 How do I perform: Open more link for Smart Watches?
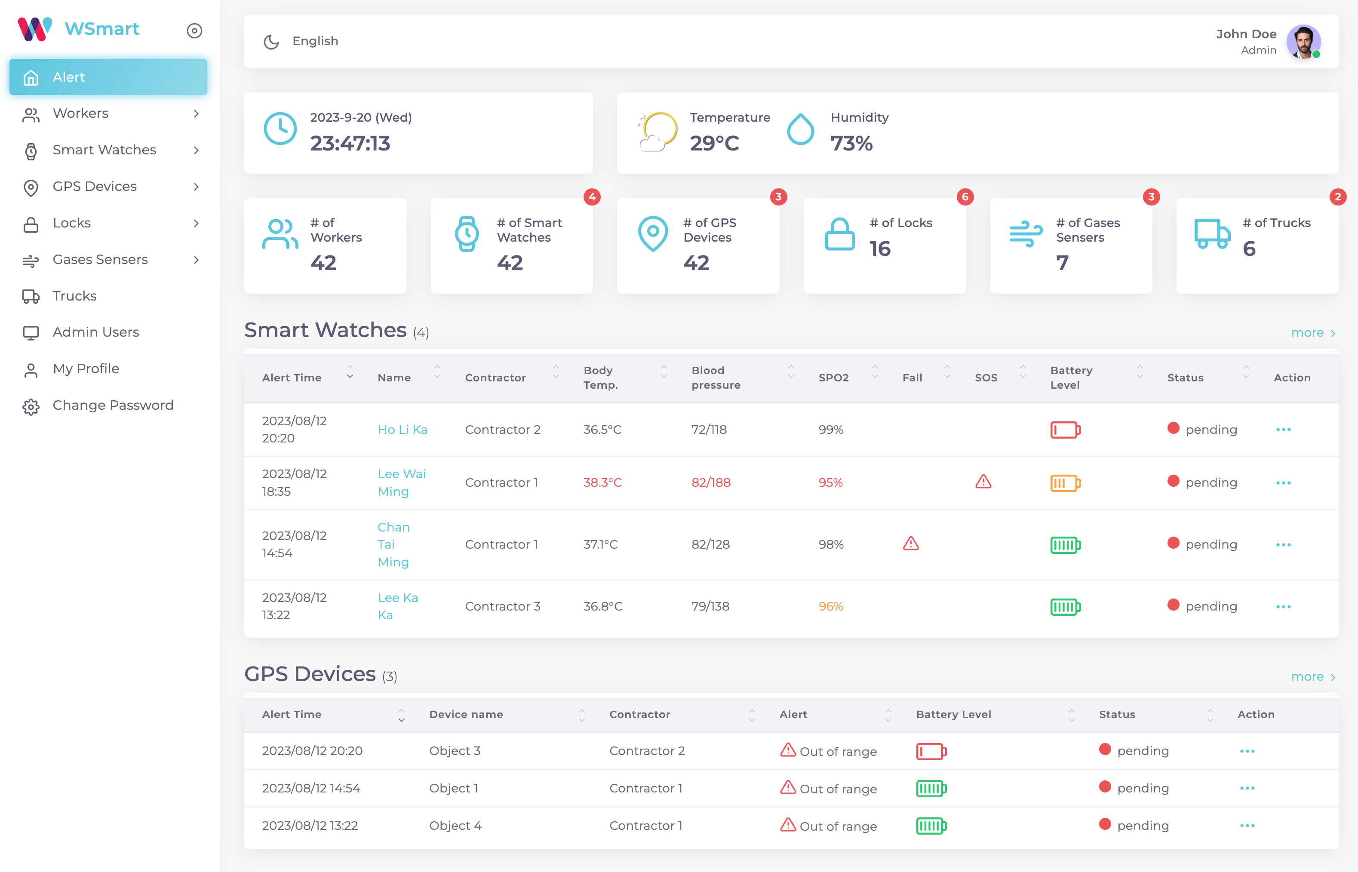click(1314, 333)
